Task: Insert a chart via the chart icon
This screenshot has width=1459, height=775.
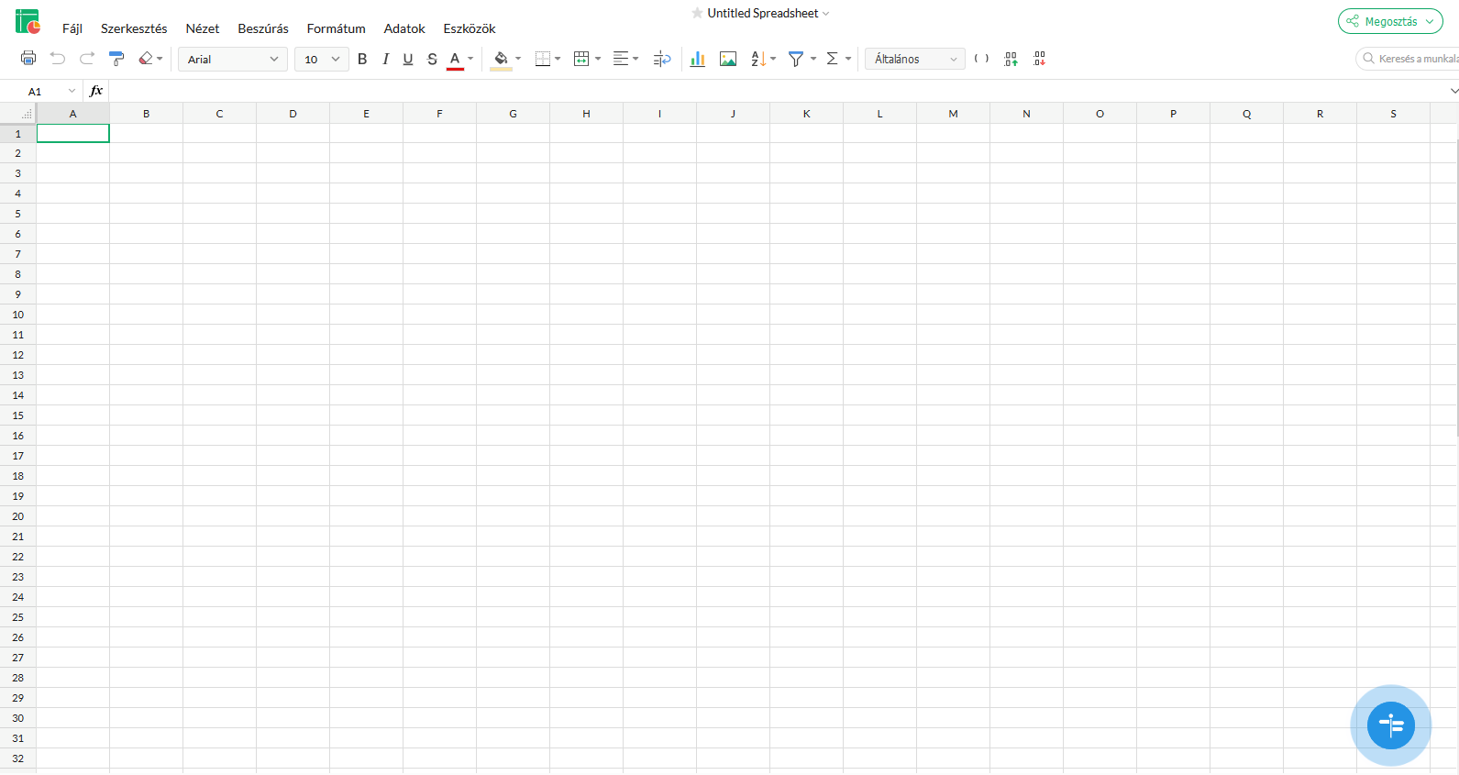Action: coord(697,59)
